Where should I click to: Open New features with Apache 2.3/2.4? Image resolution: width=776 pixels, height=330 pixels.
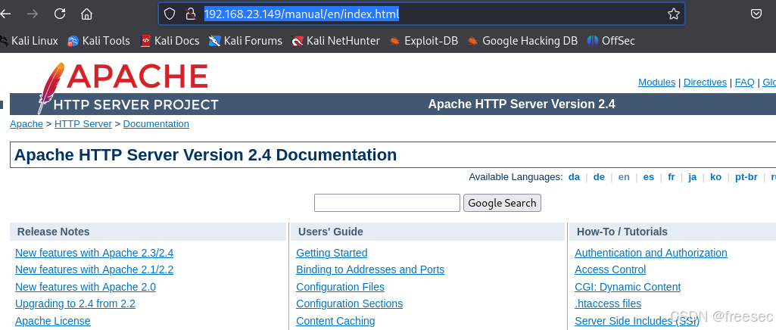(94, 253)
